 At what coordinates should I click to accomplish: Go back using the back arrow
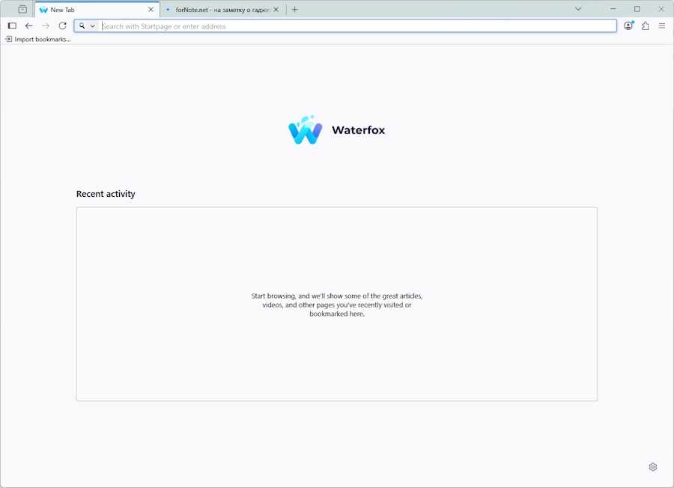(29, 25)
